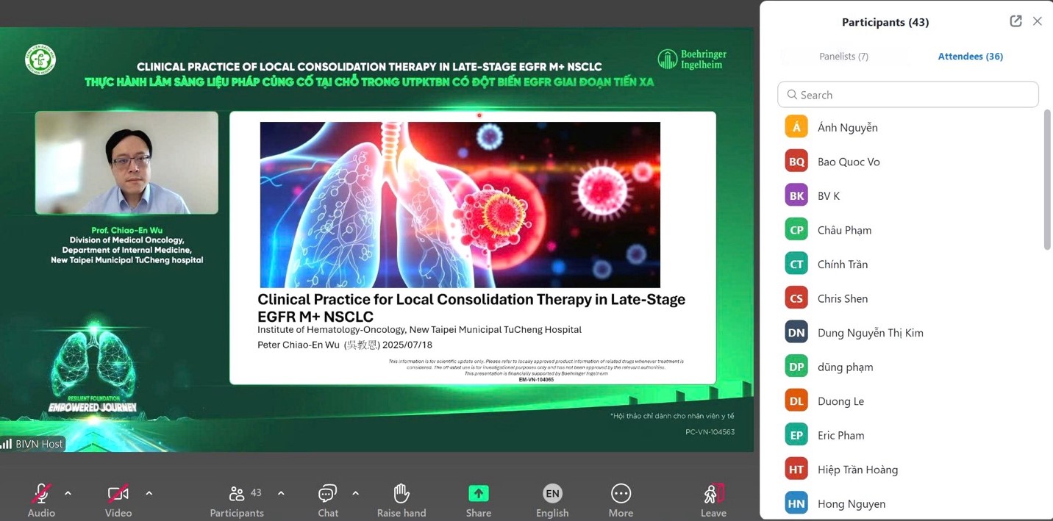Click the green Share screen icon

(478, 494)
